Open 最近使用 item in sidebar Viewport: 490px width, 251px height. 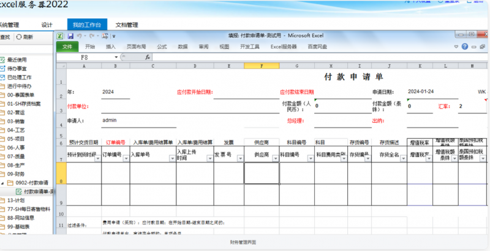coord(17,60)
